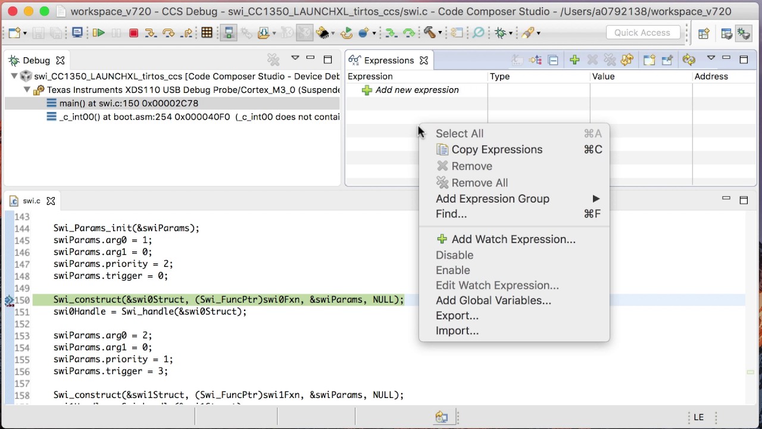762x429 pixels.
Task: Click the LE status bar indicator
Action: 699,417
